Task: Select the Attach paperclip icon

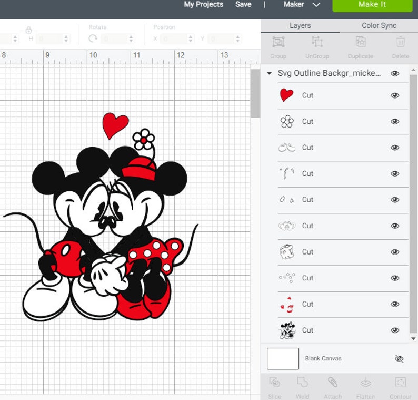Action: click(333, 382)
